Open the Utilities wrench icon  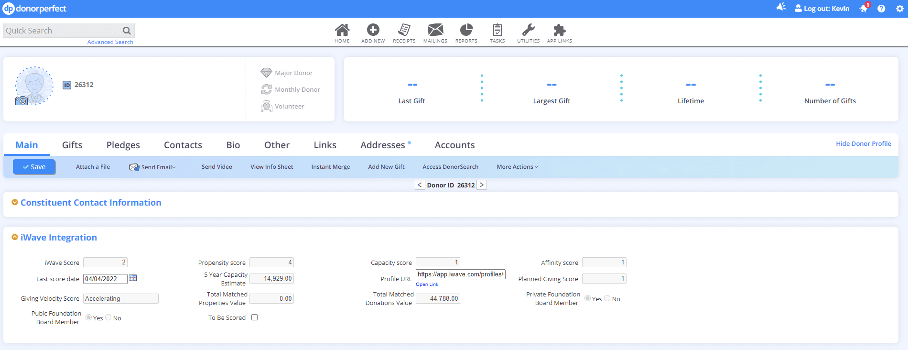(x=529, y=30)
